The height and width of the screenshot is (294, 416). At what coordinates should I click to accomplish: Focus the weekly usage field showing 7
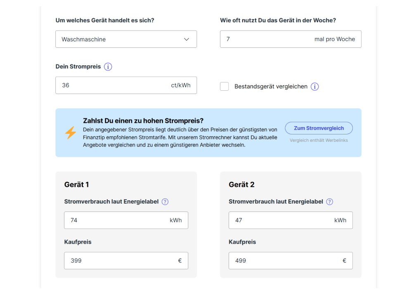[291, 39]
